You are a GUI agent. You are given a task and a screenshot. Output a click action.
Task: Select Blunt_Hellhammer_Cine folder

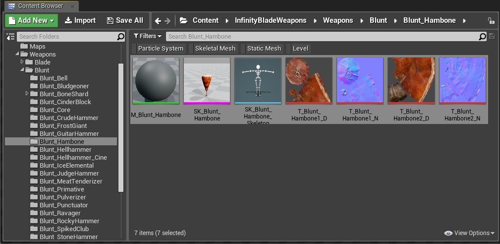[x=69, y=158]
